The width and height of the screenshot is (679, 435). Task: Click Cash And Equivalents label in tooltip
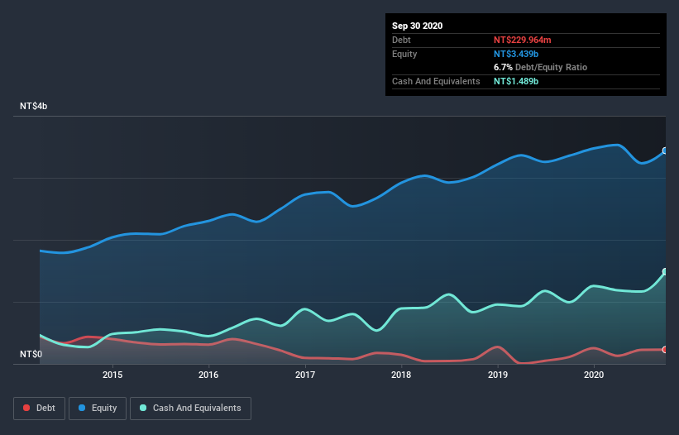pos(436,81)
